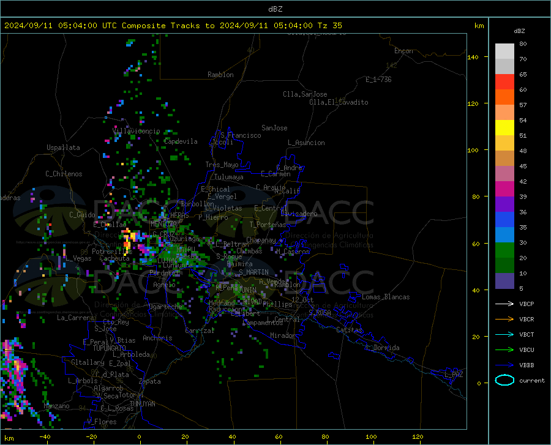Screen dimensions: 551x445
Task: Select the purple 5 dBZ color swatch
Action: [x=504, y=280]
